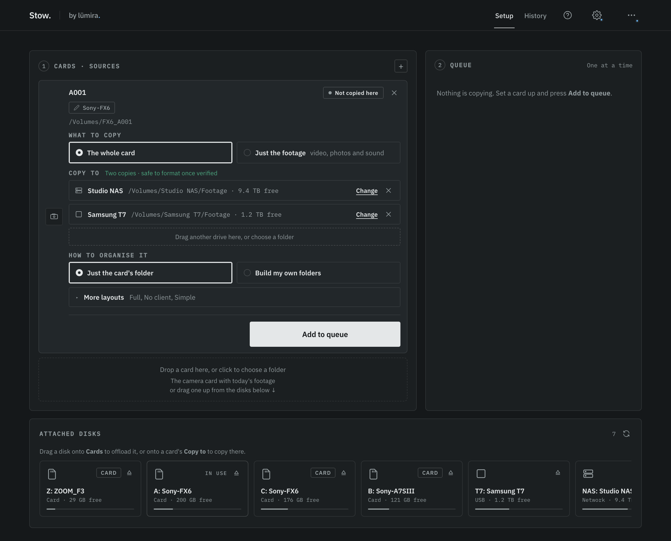Edit the Sony-FX6 camera name tag
671x541 pixels.
click(x=92, y=108)
